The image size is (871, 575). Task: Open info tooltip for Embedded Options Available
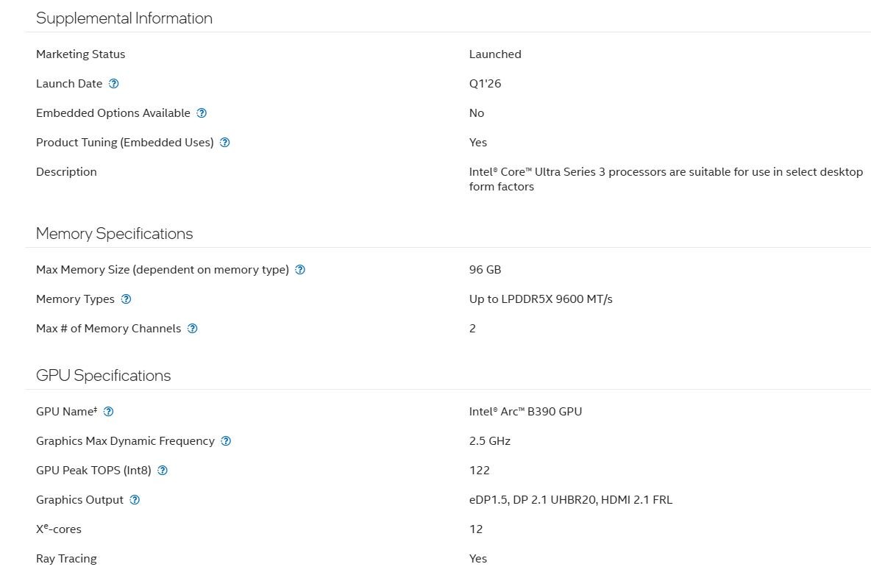(202, 113)
